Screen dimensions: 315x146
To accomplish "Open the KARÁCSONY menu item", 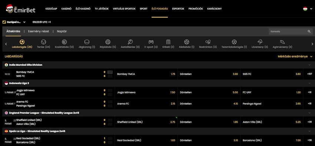I will tap(214, 9).
